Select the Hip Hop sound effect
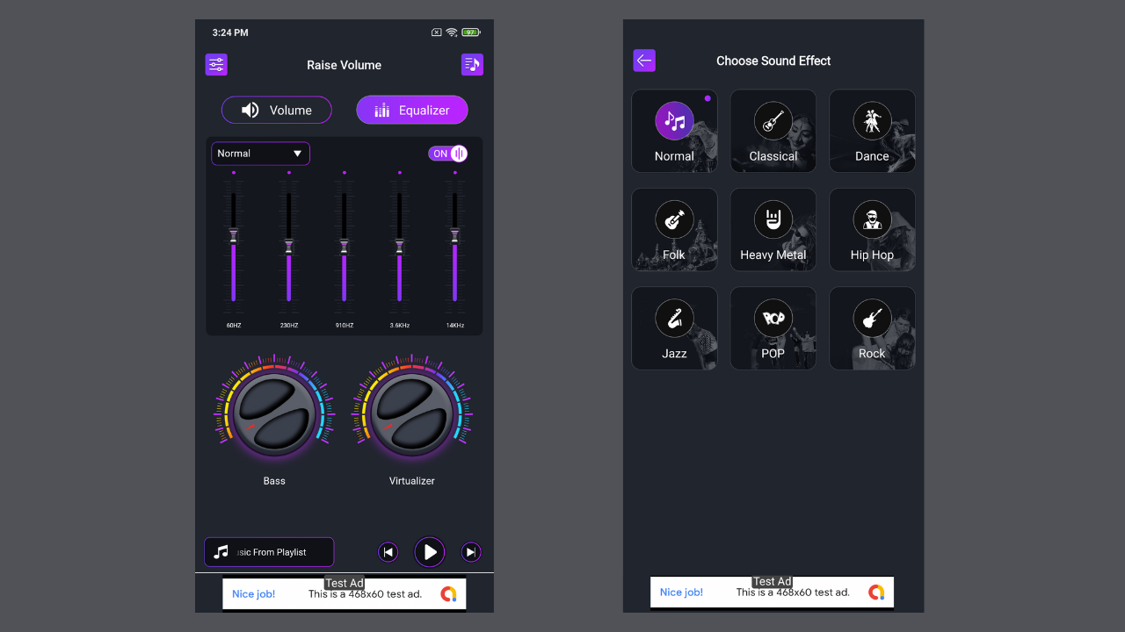 pyautogui.click(x=872, y=229)
